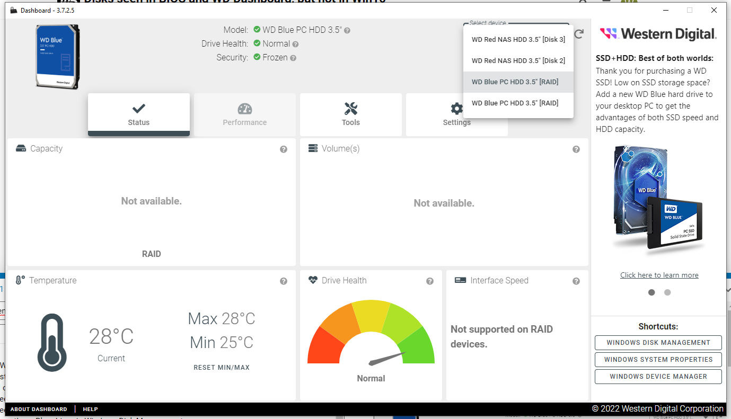This screenshot has height=419, width=731.
Task: Click the thermometer icon in Temperature panel
Action: pyautogui.click(x=52, y=342)
